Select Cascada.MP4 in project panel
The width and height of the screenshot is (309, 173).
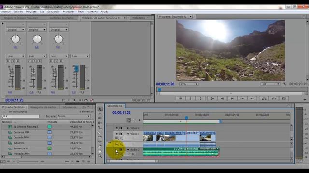[x=21, y=138]
